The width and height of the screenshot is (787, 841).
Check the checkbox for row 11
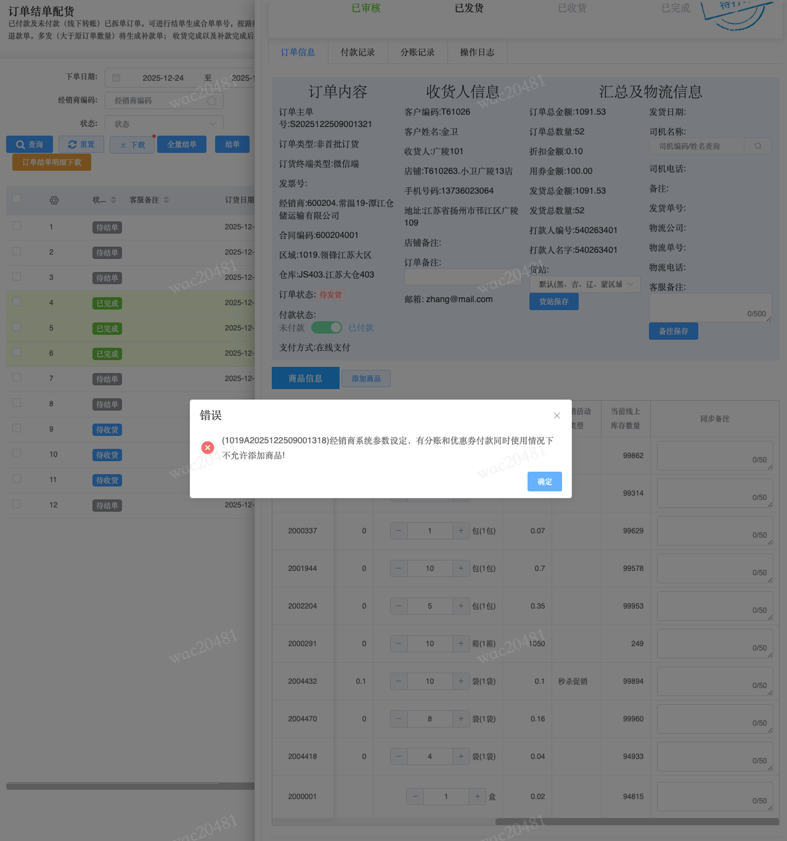pyautogui.click(x=17, y=478)
